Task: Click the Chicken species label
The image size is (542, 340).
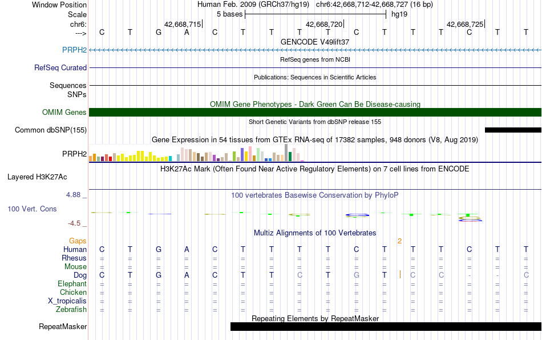Action: pos(73,293)
